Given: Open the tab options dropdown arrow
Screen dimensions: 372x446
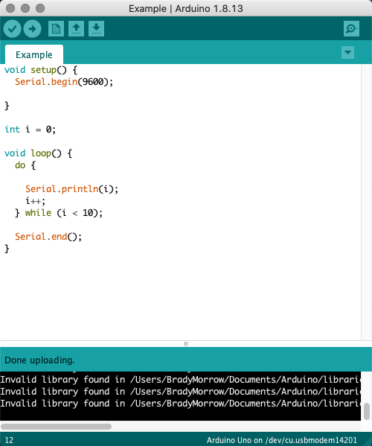Looking at the screenshot, I should (347, 53).
